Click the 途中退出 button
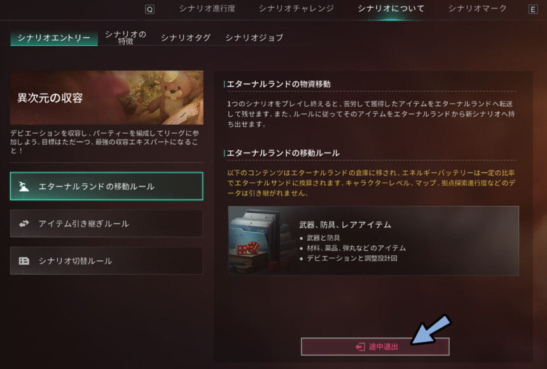This screenshot has width=547, height=369. coord(375,347)
